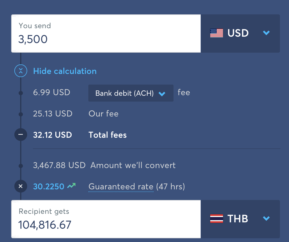Select the USD currency label
This screenshot has height=242, width=289.
coord(238,33)
